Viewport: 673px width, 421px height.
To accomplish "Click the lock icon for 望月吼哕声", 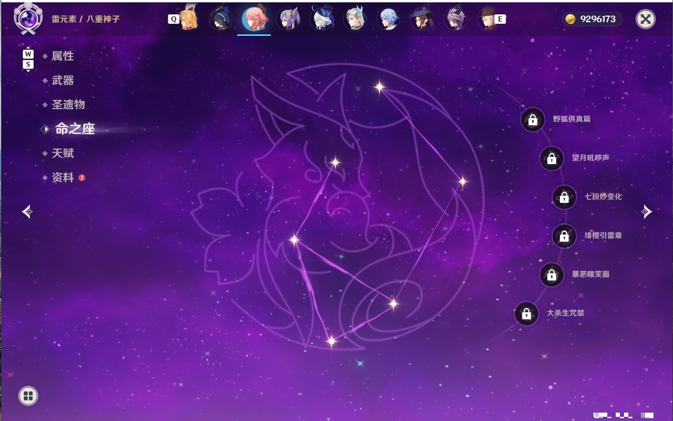I will pos(552,158).
